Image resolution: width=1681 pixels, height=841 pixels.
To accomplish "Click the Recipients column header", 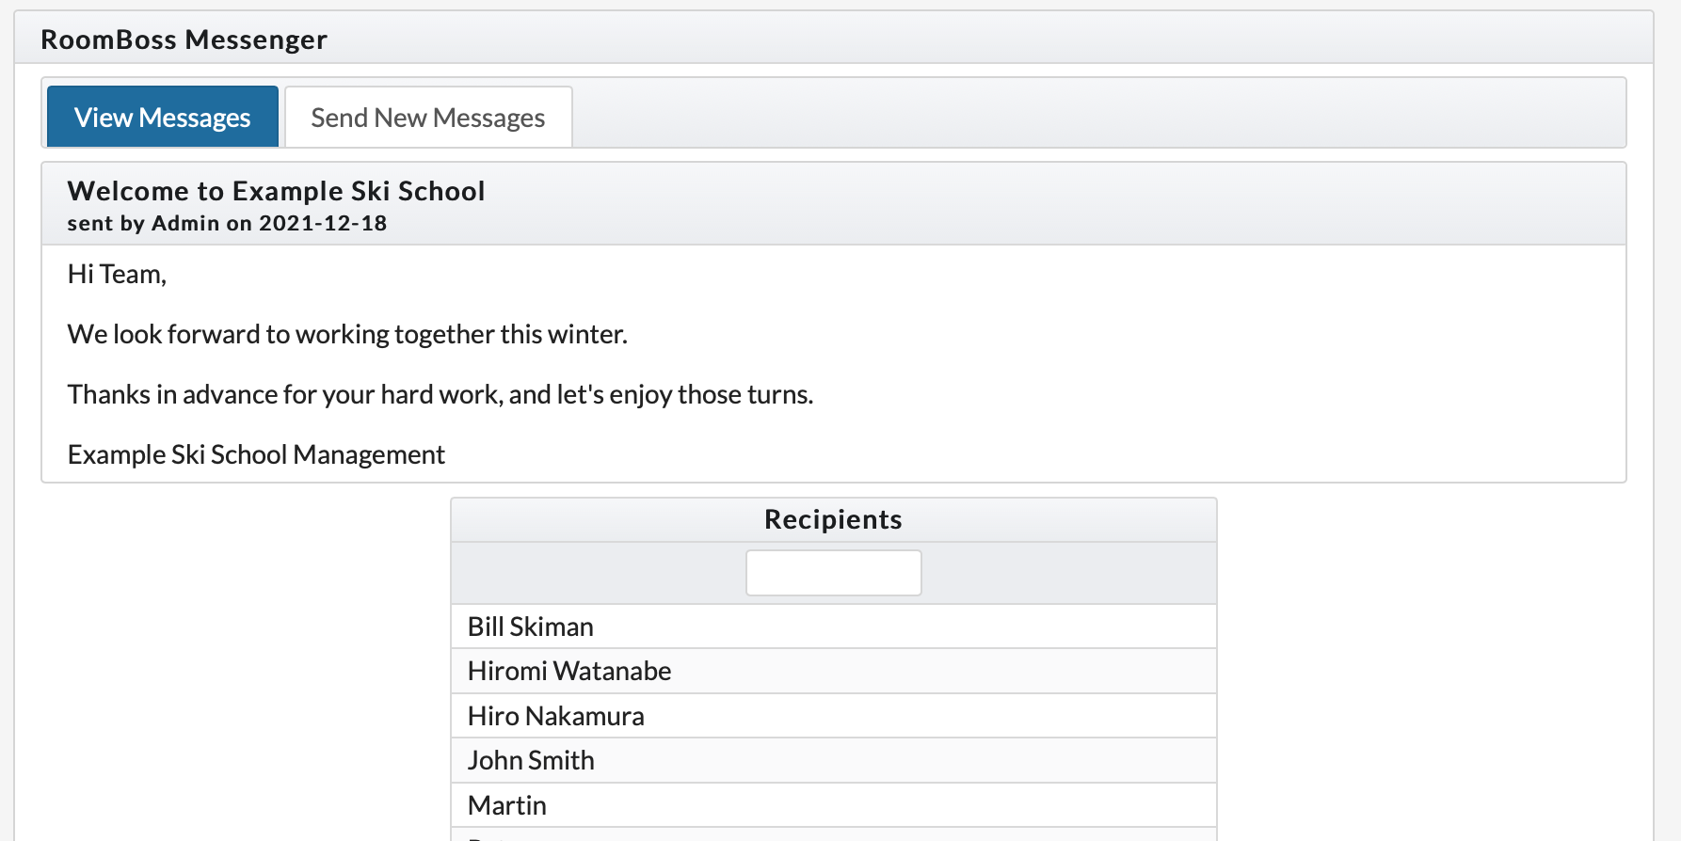I will tap(833, 519).
